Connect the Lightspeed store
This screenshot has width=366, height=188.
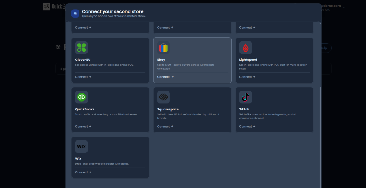coord(247,77)
